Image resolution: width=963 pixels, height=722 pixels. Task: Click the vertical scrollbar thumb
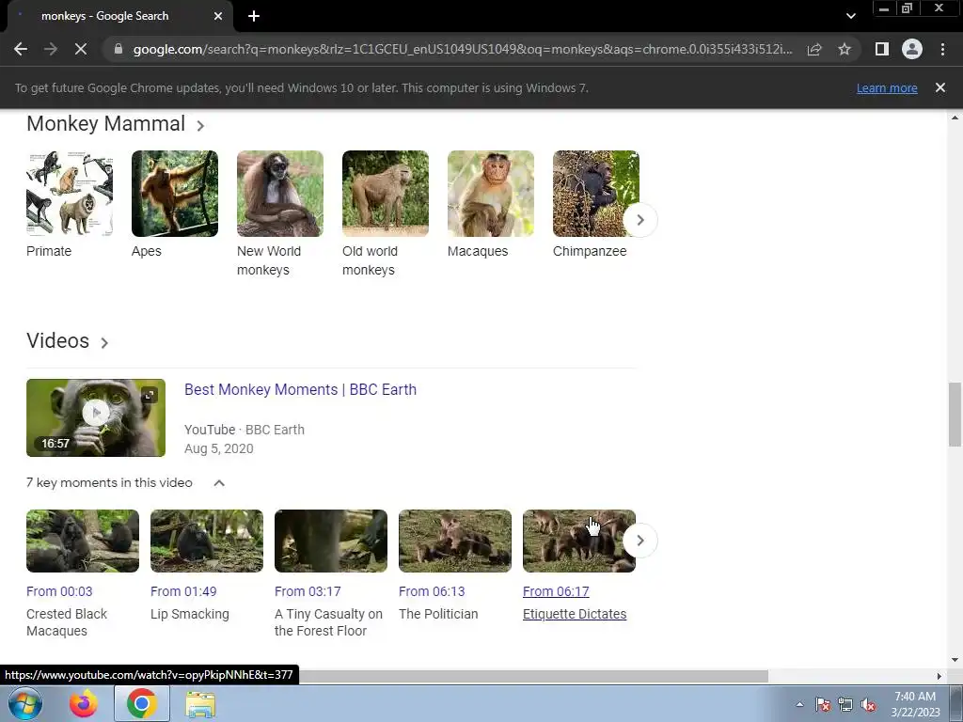tap(955, 415)
